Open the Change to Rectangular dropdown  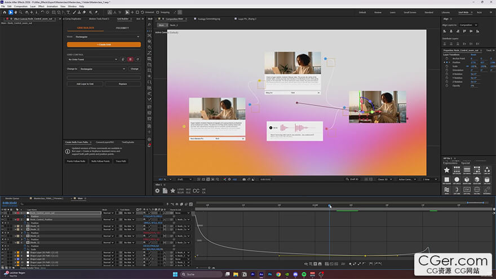click(103, 69)
